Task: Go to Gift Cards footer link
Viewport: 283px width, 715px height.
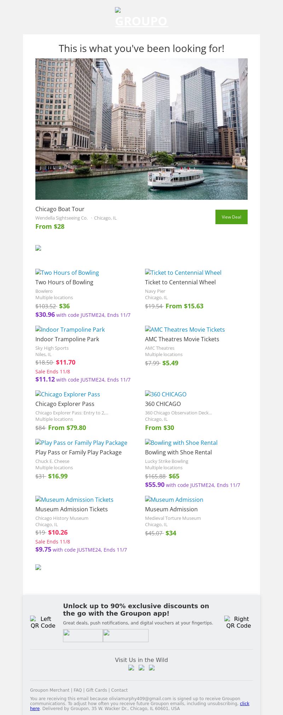Action: [96, 690]
